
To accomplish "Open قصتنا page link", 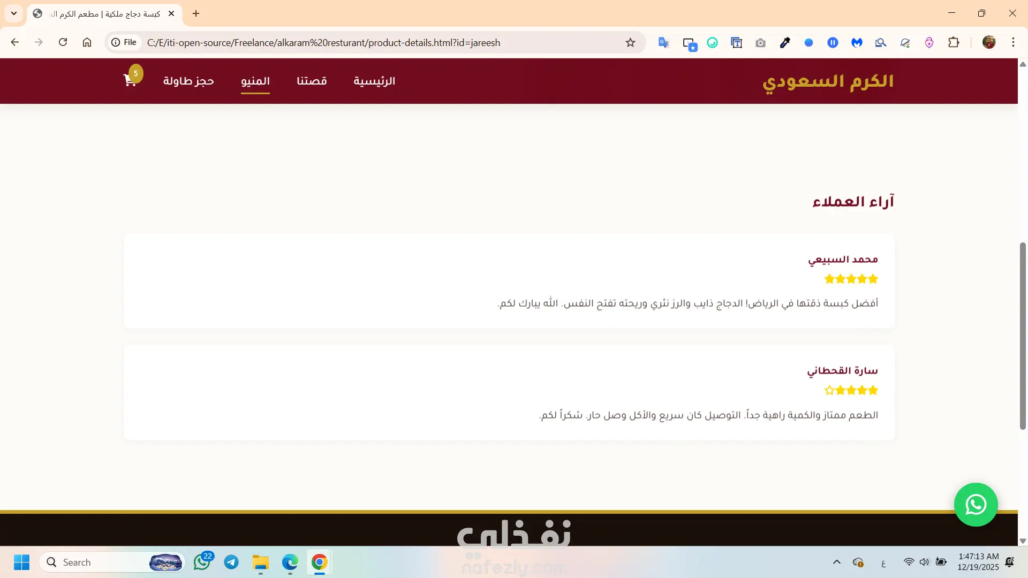I will point(312,81).
